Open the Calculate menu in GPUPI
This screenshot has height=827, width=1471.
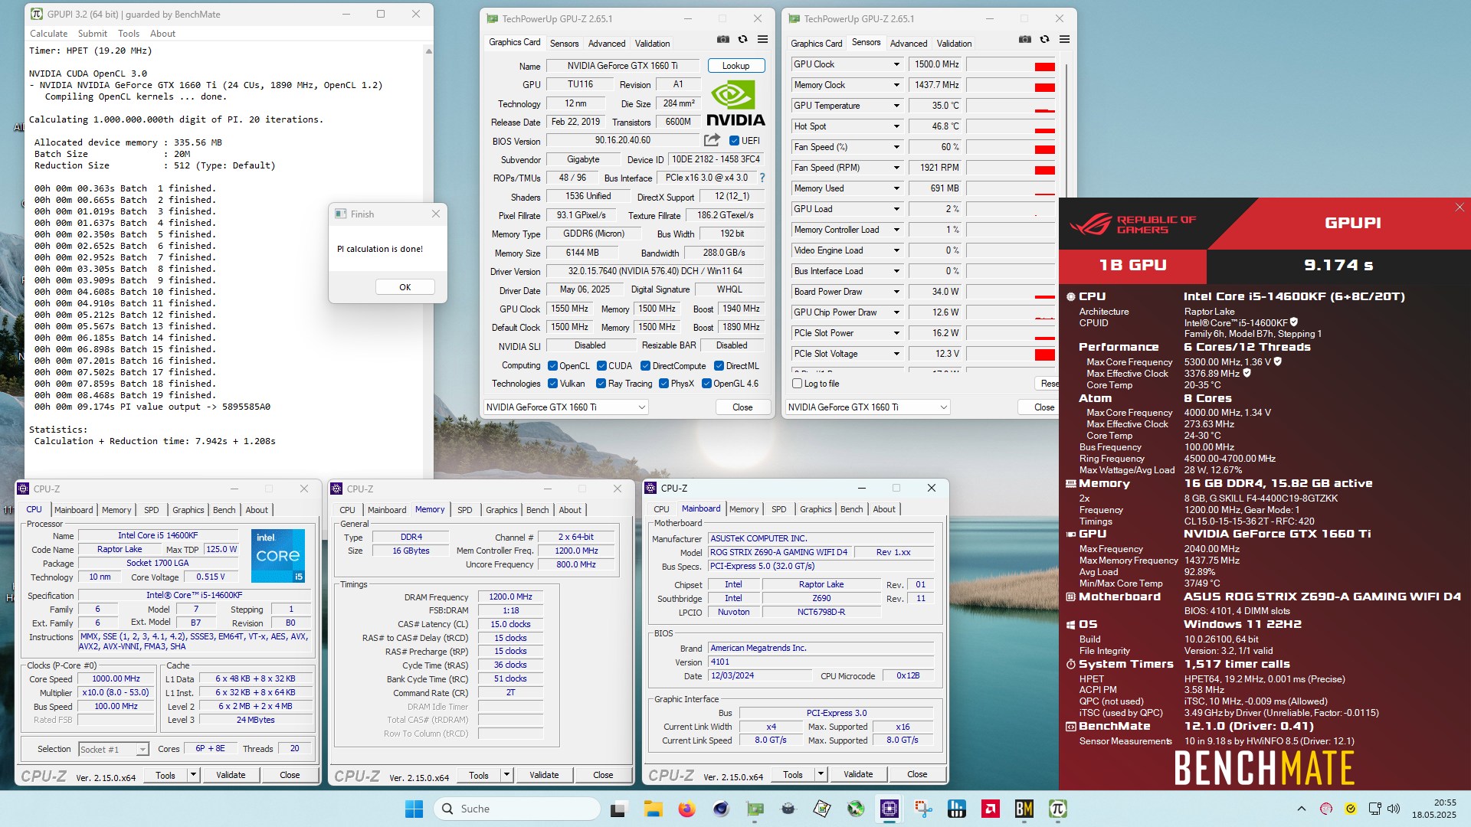pyautogui.click(x=49, y=34)
